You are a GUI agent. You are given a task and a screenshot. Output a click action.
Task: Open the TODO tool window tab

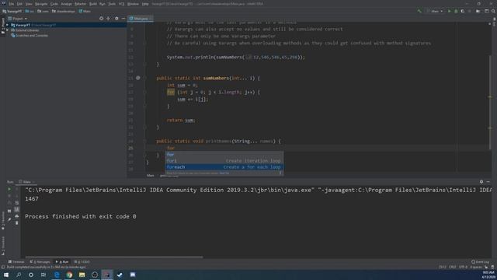pos(82,262)
